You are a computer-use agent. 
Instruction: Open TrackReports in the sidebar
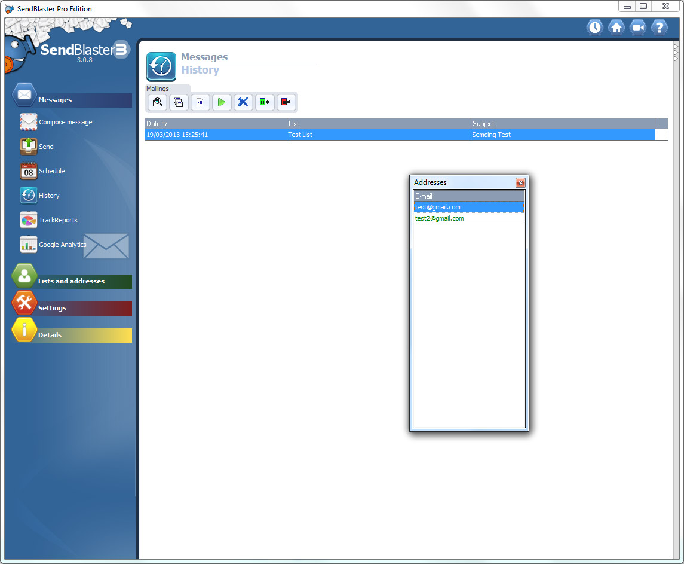58,220
